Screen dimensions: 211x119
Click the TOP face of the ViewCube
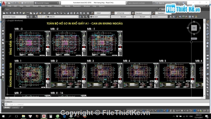tap(194, 28)
